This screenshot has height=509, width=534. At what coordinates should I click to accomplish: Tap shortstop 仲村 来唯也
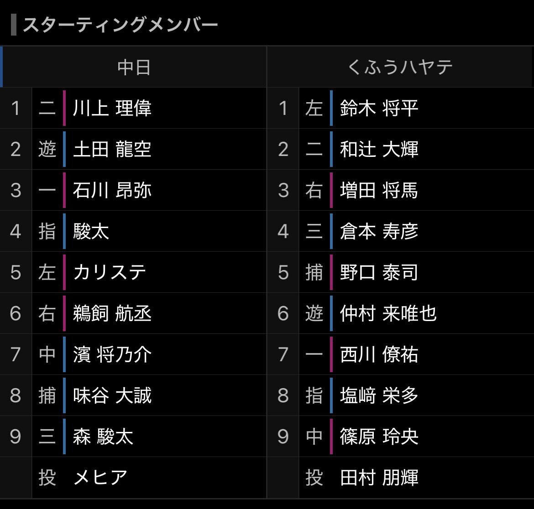[388, 313]
